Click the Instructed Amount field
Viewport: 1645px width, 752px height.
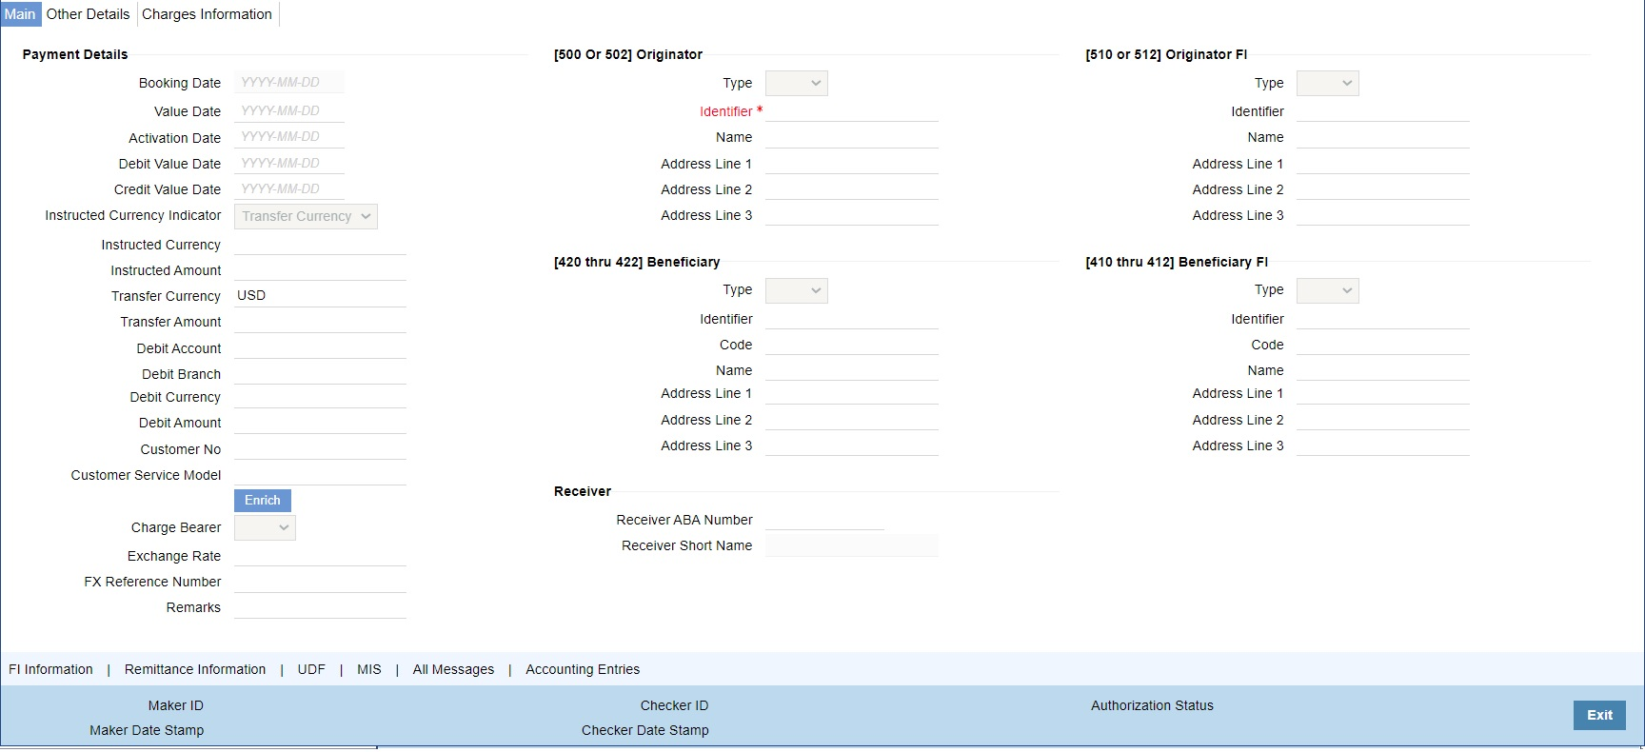point(320,270)
